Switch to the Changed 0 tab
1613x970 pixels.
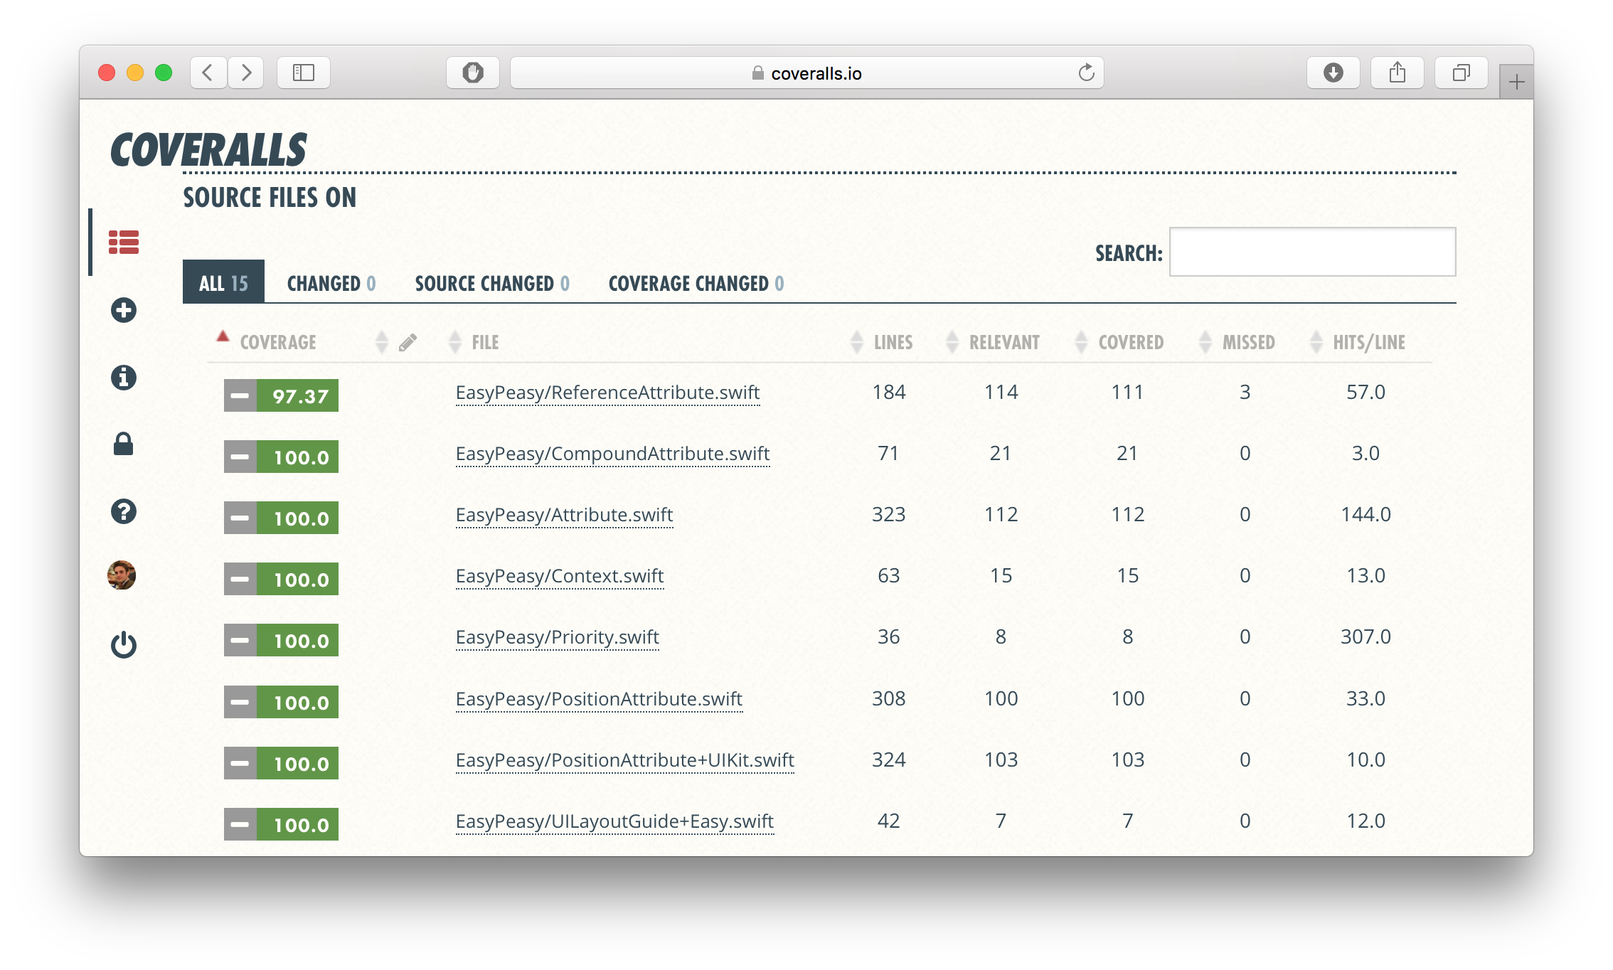coord(331,284)
